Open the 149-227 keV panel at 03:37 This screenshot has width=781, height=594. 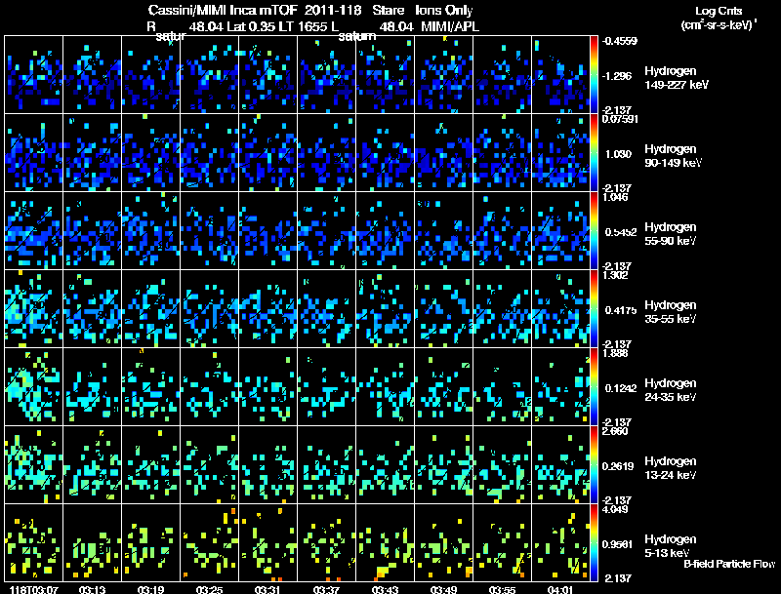tap(326, 74)
